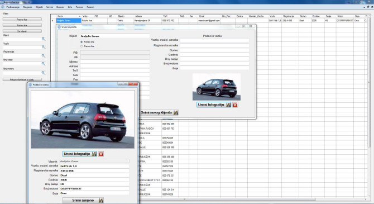Image resolution: width=374 pixels, height=204 pixels.
Task: Click Snimi novog klijenta button
Action: (159, 112)
